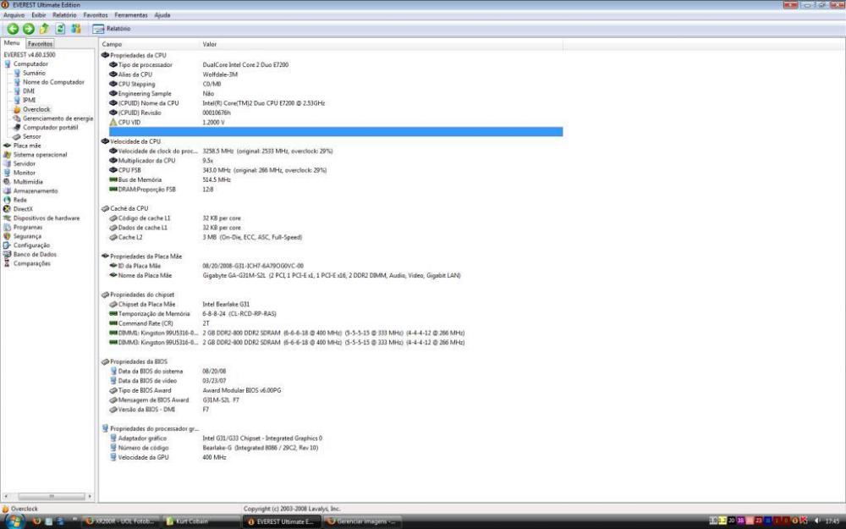Switch to the Favoritos tab

pos(40,43)
